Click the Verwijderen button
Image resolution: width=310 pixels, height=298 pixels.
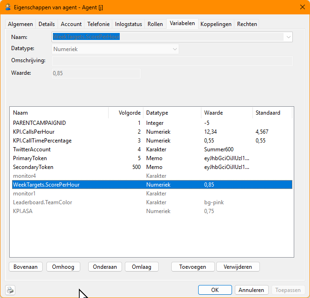(238, 266)
